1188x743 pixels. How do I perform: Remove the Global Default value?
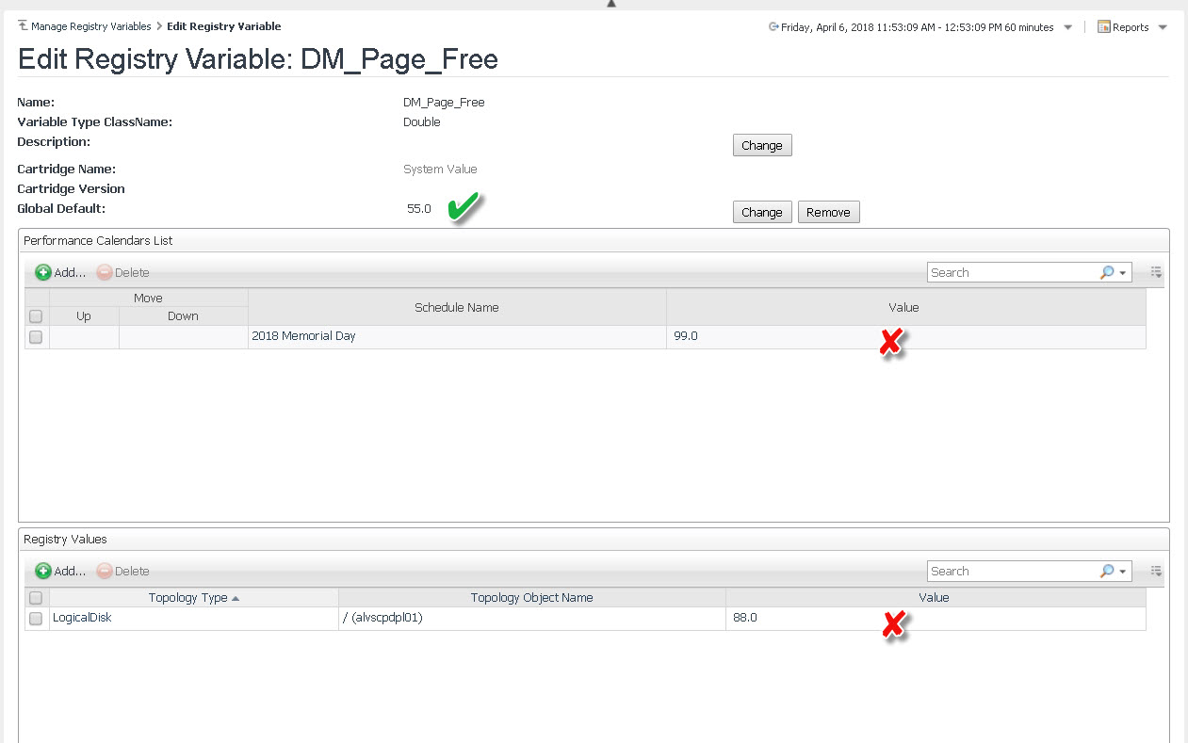pos(828,212)
